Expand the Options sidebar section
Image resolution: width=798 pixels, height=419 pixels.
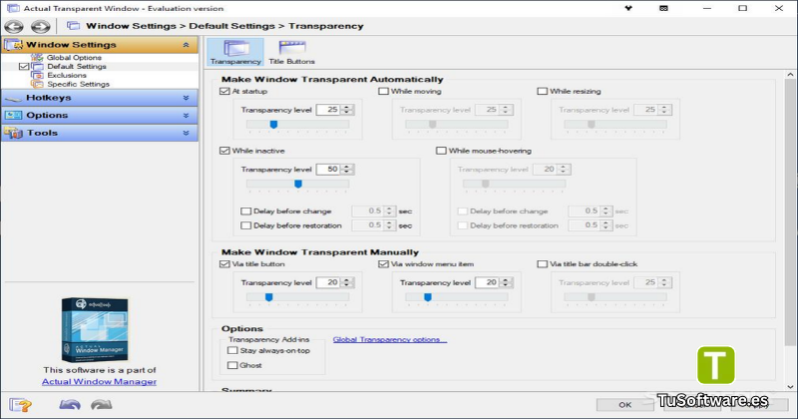pos(186,116)
